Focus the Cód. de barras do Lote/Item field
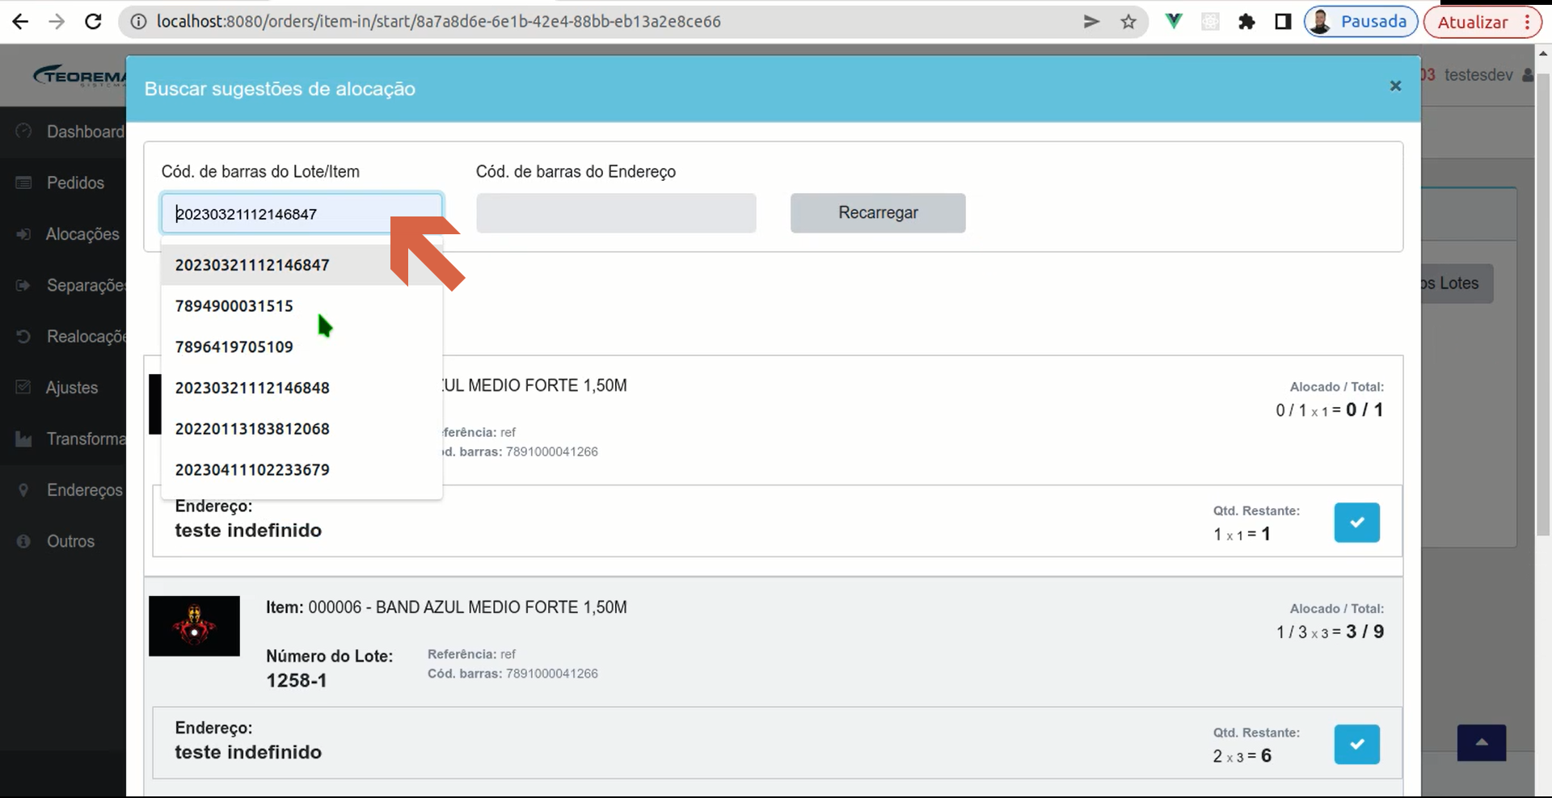 [x=302, y=213]
